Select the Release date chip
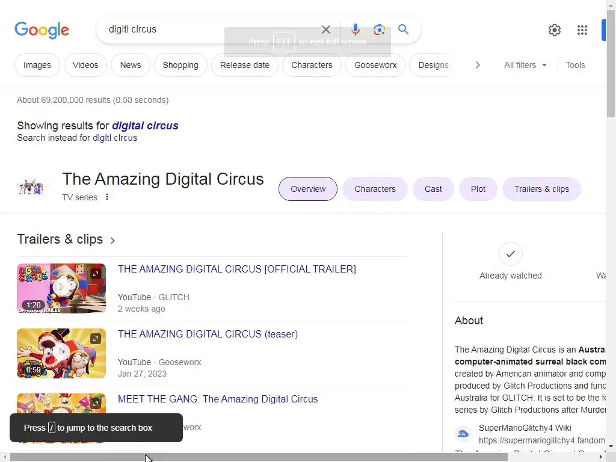 point(245,65)
